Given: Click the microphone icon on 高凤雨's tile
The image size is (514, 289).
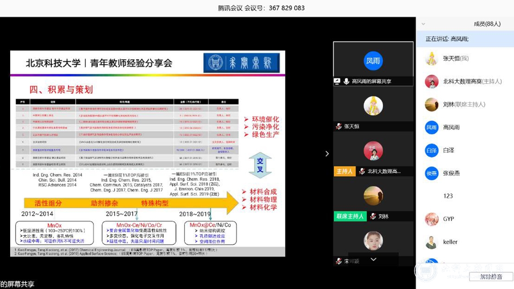Looking at the screenshot, I should click(x=346, y=81).
